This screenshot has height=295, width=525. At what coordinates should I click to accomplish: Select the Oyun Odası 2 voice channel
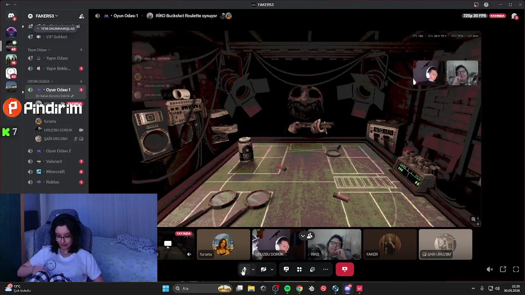click(55, 151)
